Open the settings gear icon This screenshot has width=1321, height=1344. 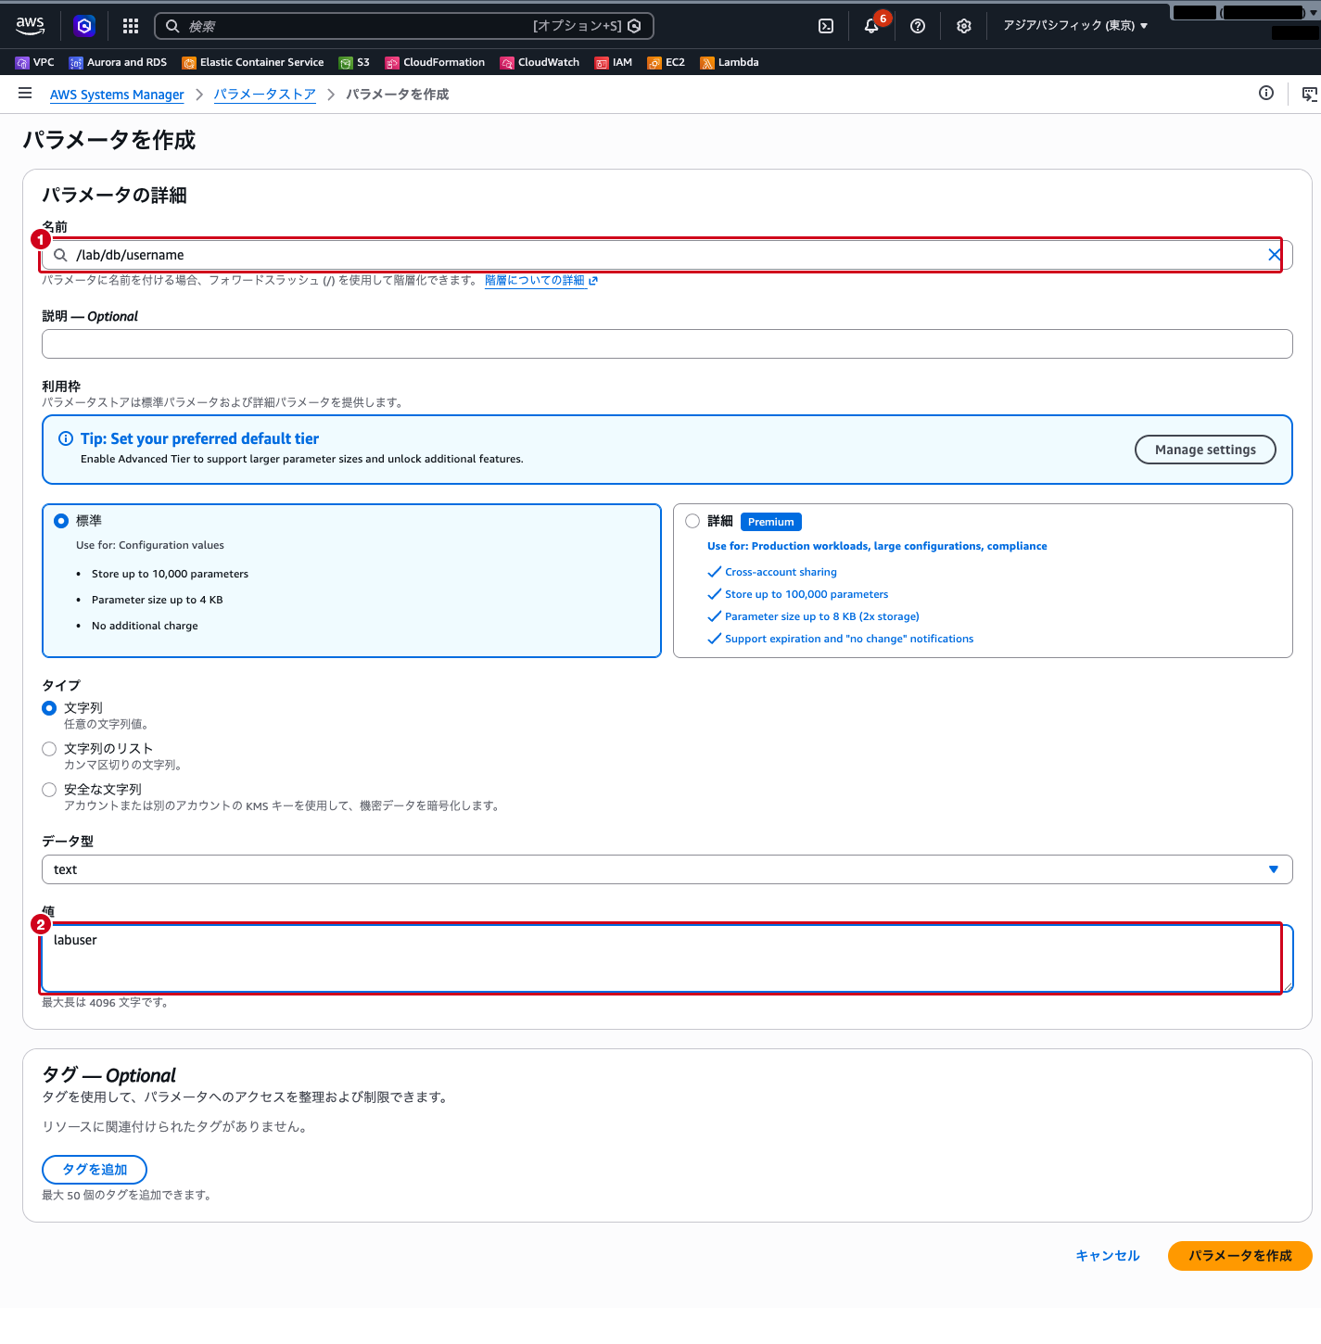(x=964, y=26)
